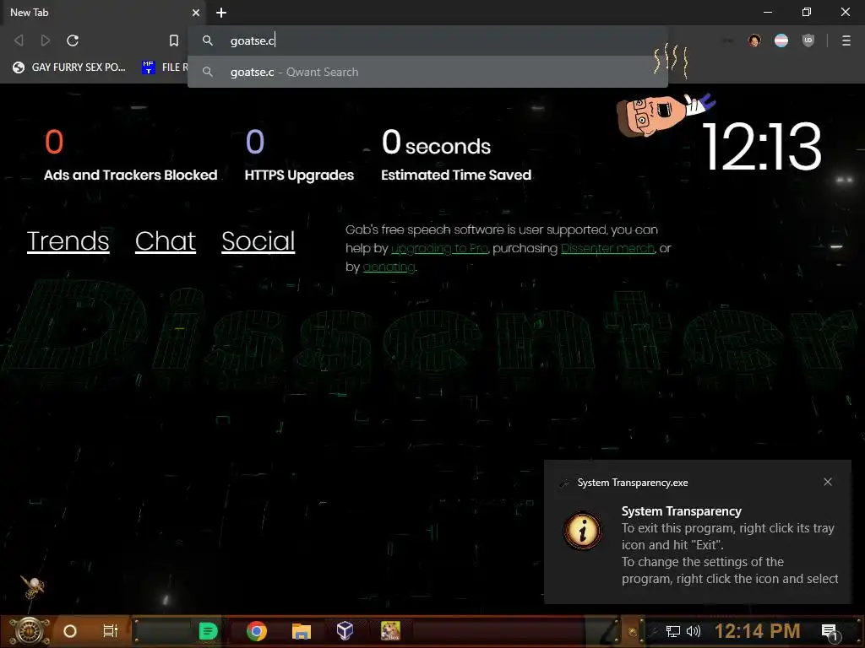The width and height of the screenshot is (865, 648).
Task: Click the Ads and Trackers Blocked counter
Action: 131,155
